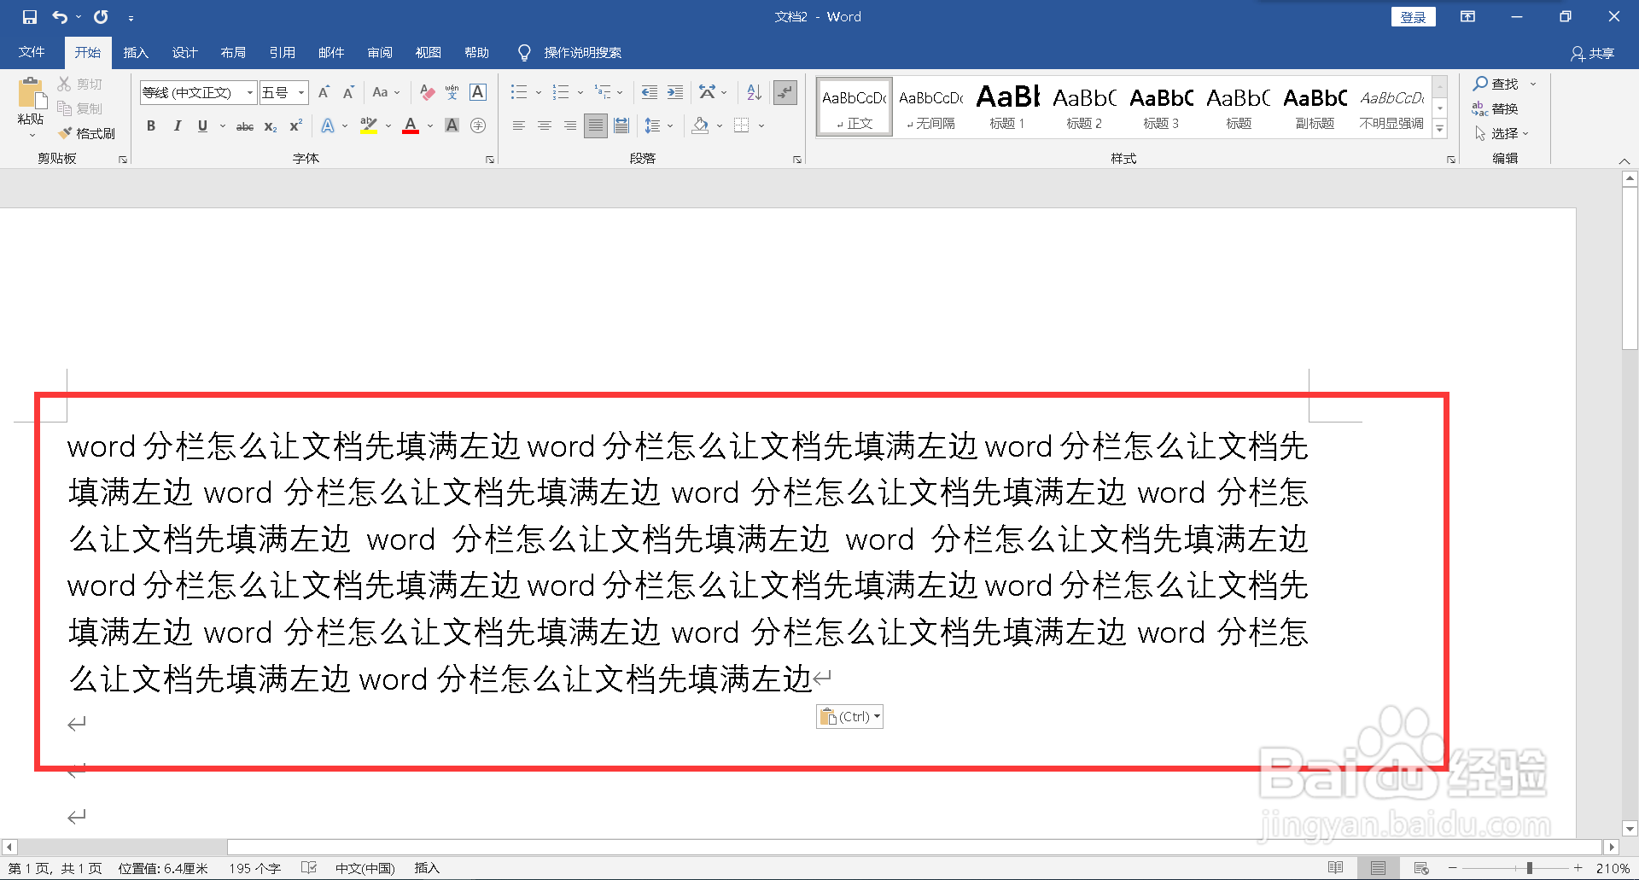The width and height of the screenshot is (1639, 880).
Task: Set center alignment for paragraph
Action: tap(544, 125)
